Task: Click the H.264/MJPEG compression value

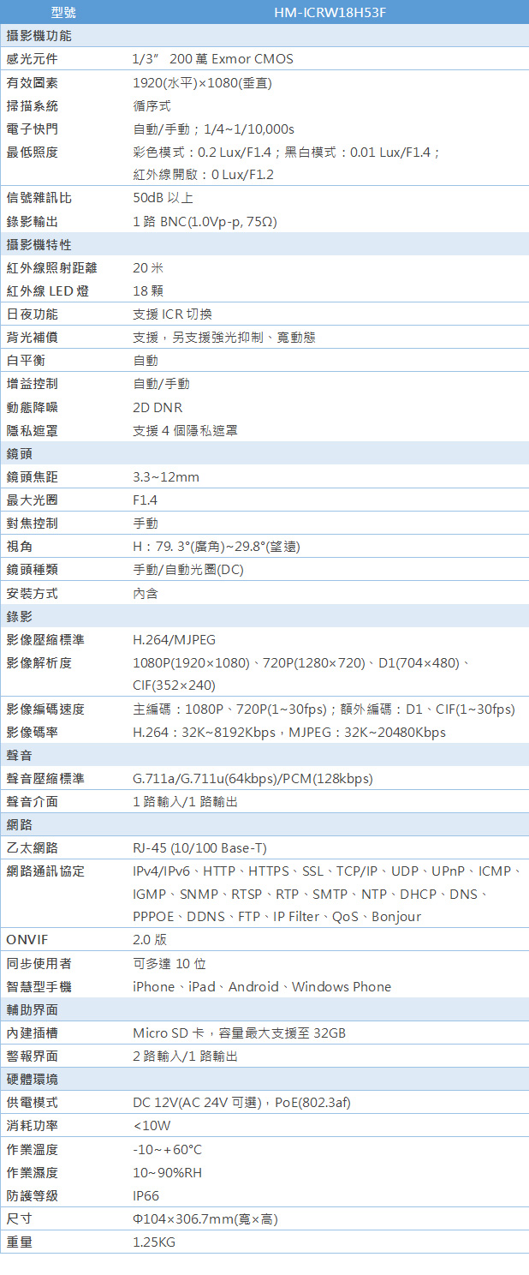Action: click(175, 639)
